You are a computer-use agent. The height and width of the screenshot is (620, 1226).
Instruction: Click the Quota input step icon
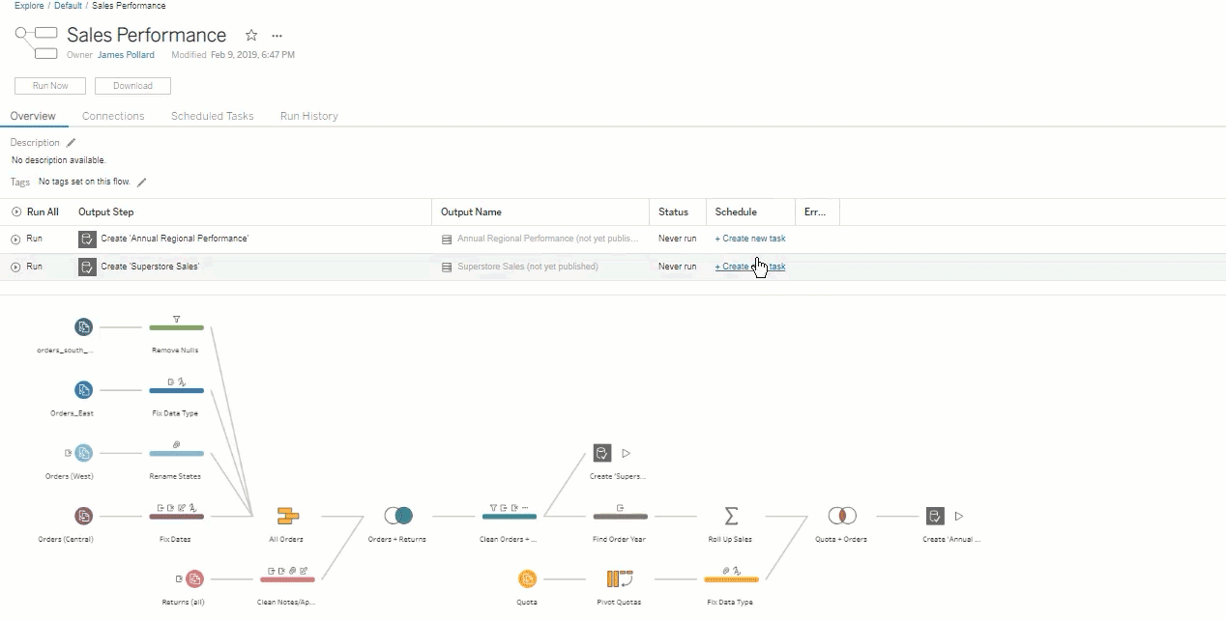point(527,578)
